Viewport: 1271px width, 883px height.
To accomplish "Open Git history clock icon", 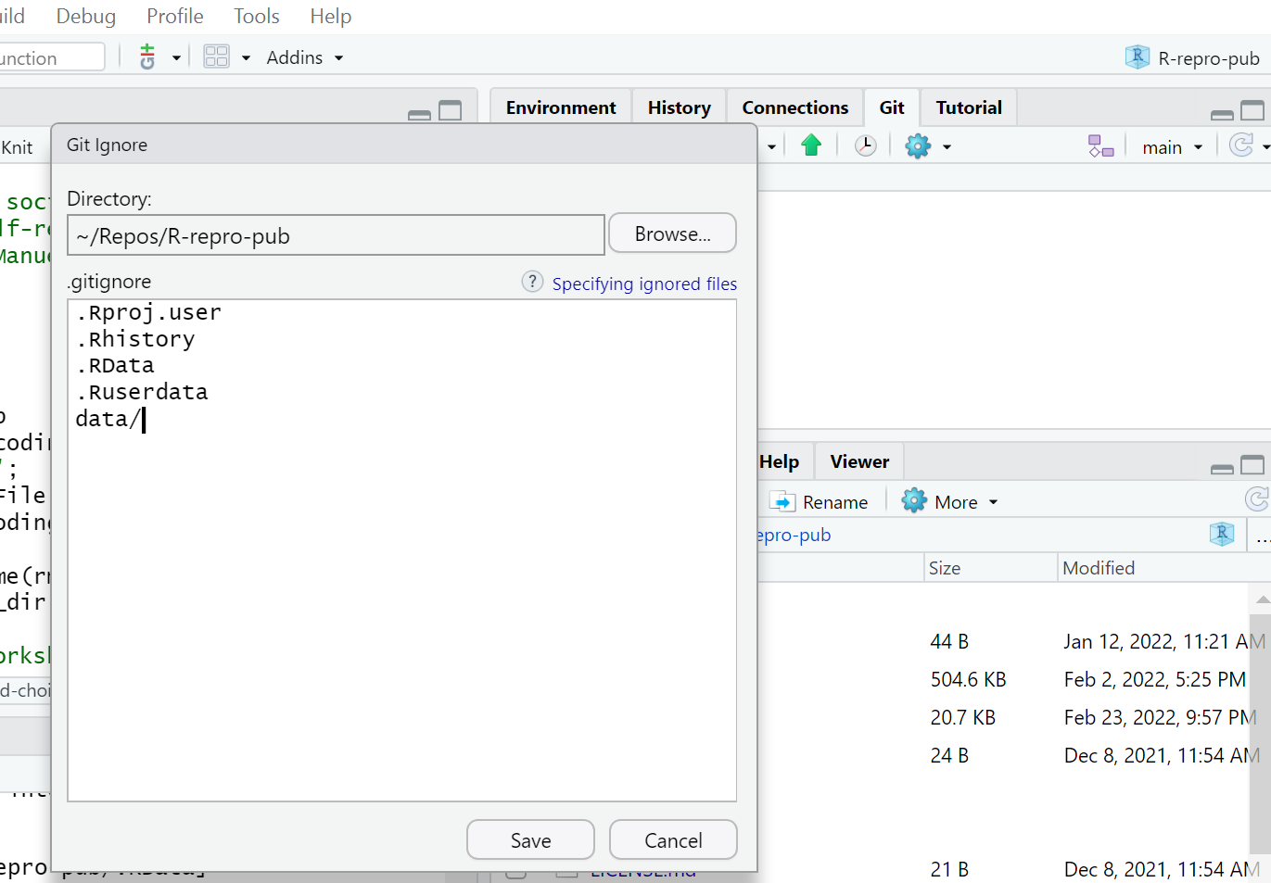I will [x=865, y=145].
